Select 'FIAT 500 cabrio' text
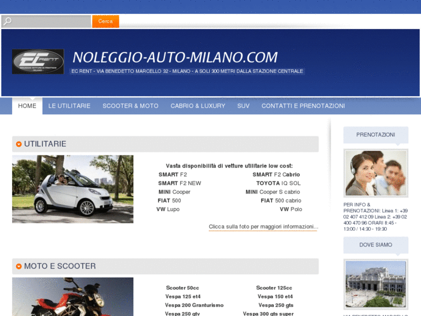The image size is (421, 316). [x=281, y=201]
